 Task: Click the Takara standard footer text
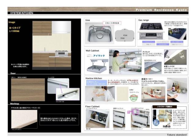click(177, 135)
